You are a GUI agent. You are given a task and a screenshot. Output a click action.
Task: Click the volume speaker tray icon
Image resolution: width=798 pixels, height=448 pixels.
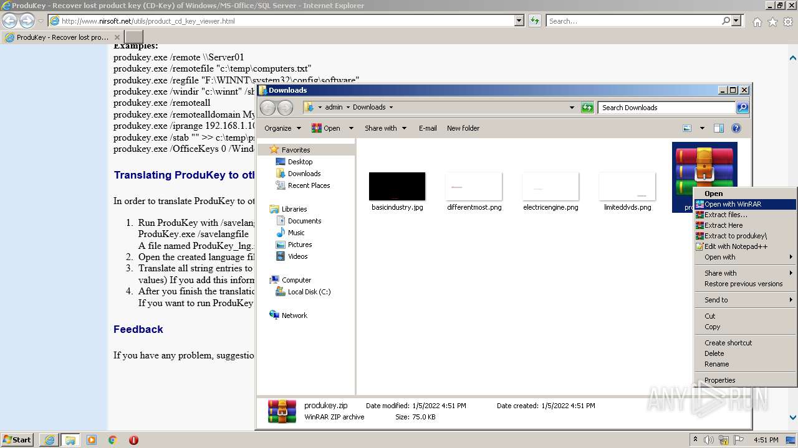click(709, 440)
